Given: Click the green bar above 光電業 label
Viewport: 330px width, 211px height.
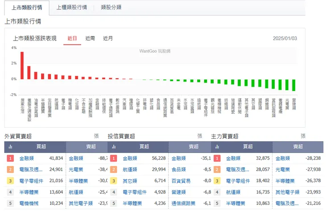Looking at the screenshot, I should pos(287,85).
